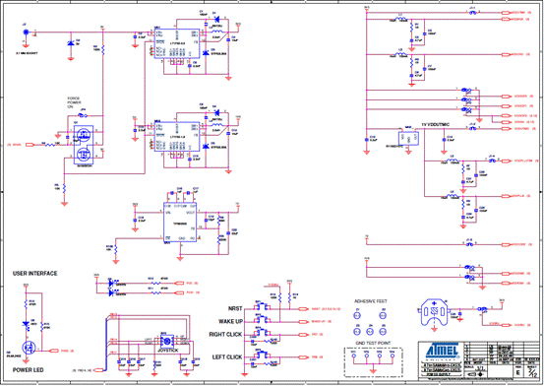Select the LEFT CLICK pushbutton switch
Screen dimensions: 544x387
click(x=263, y=355)
